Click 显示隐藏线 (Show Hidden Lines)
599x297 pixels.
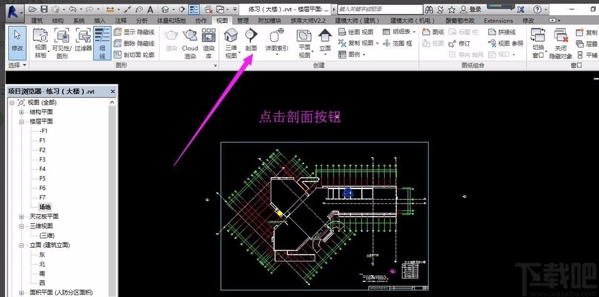tap(134, 32)
